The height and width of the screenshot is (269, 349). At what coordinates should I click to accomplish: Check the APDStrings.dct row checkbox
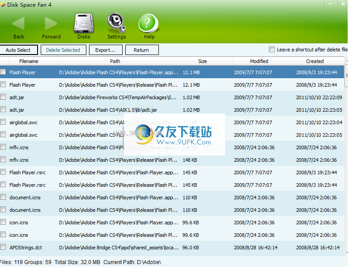coord(3,247)
